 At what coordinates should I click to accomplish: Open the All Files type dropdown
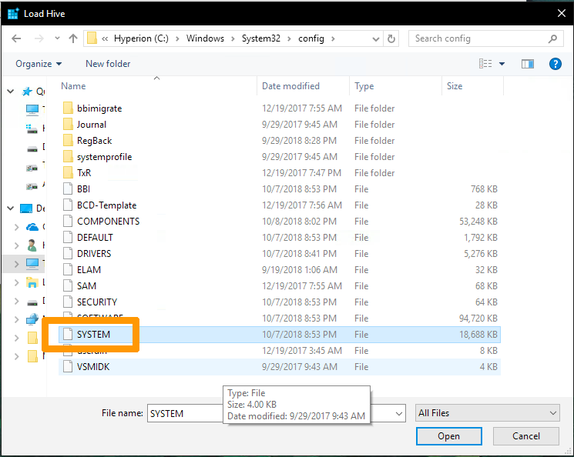point(487,413)
